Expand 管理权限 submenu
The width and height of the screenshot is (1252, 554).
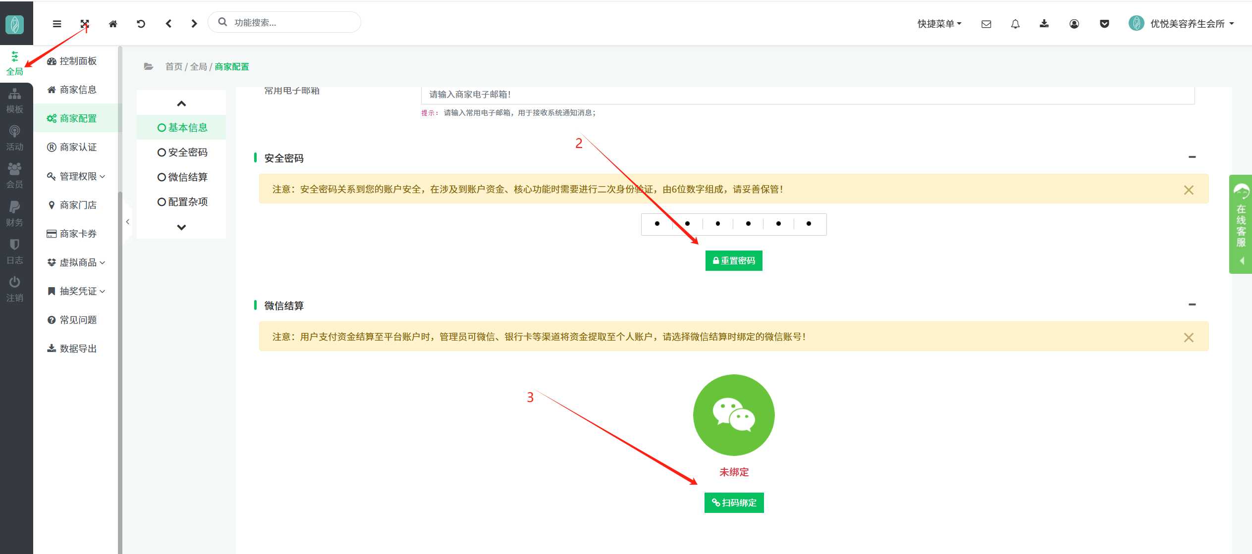[x=76, y=176]
